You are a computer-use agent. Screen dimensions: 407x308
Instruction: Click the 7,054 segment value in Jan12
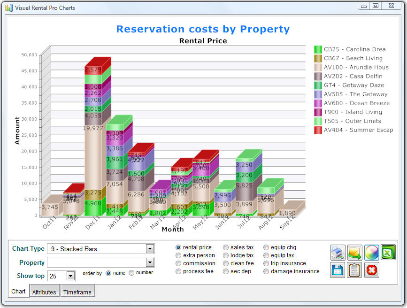115,184
